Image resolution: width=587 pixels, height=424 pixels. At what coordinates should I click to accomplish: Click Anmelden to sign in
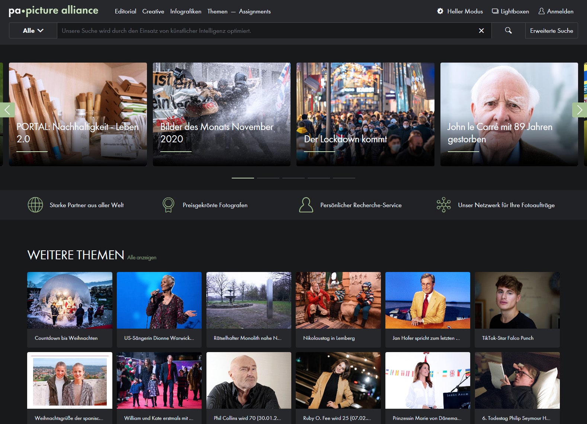(556, 11)
